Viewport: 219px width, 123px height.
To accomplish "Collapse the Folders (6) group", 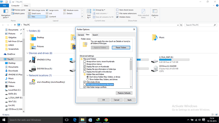I will coord(27,31).
